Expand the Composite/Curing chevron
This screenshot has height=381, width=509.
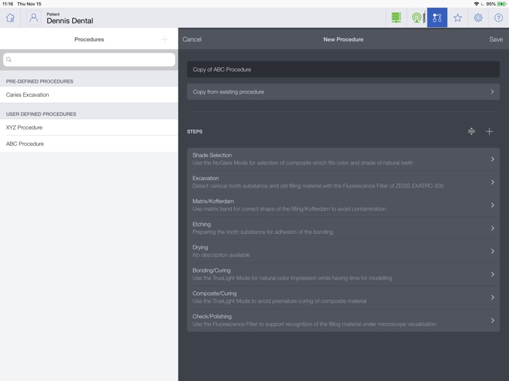point(493,298)
